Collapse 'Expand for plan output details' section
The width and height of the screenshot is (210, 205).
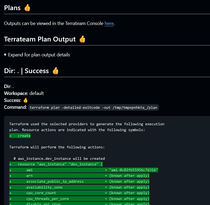pyautogui.click(x=37, y=55)
